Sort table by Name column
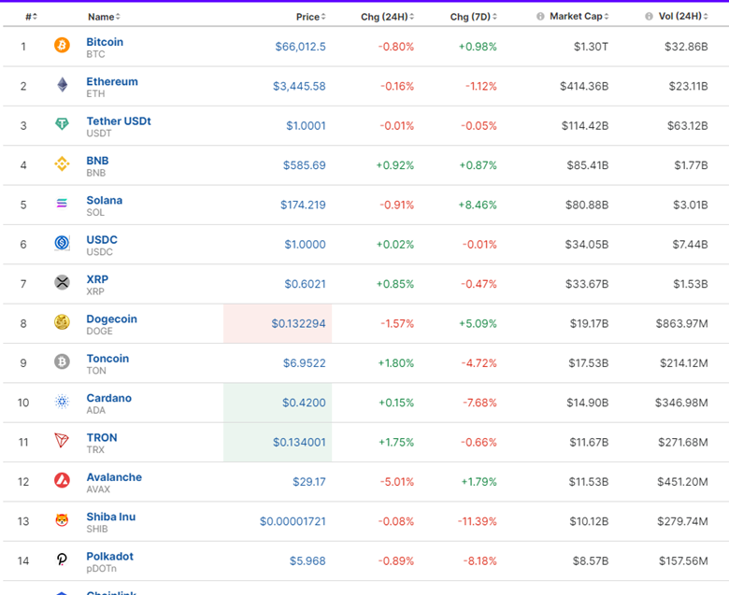The image size is (729, 595). [104, 17]
